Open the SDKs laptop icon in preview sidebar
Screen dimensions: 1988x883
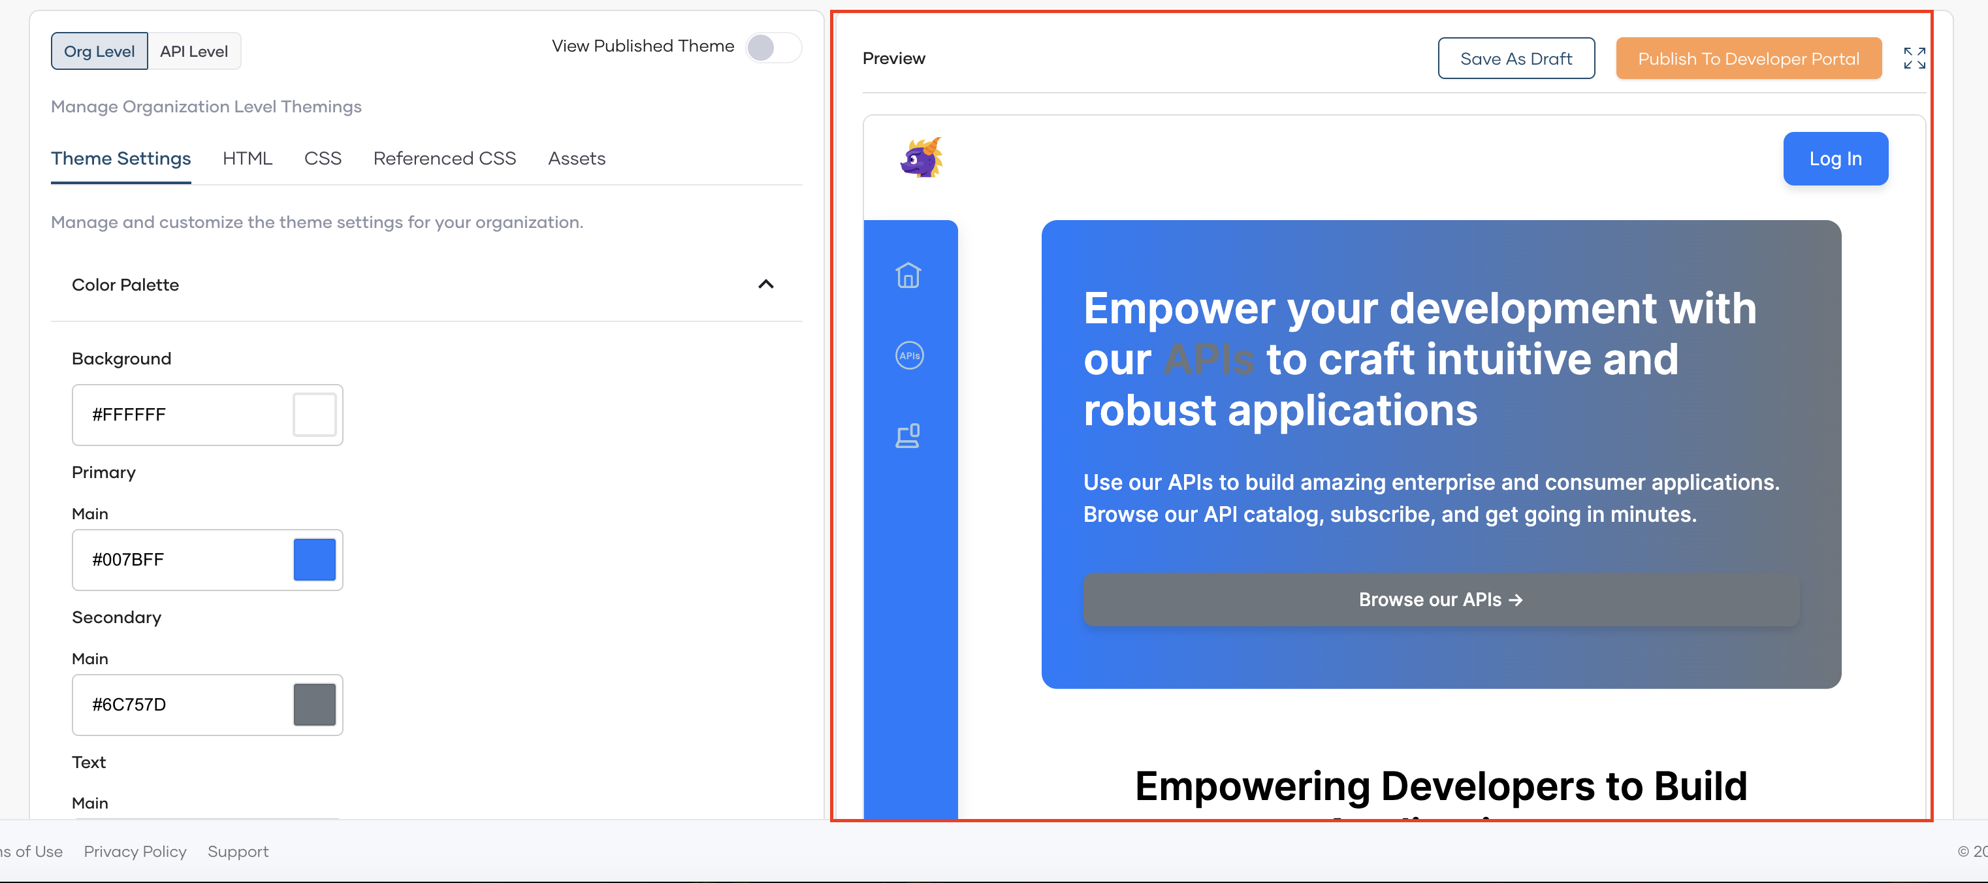tap(909, 436)
